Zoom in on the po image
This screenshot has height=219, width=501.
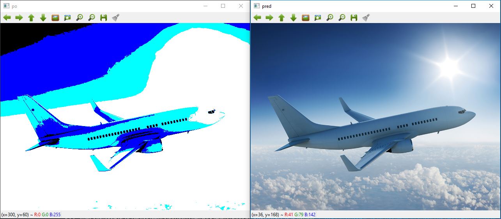coord(80,18)
